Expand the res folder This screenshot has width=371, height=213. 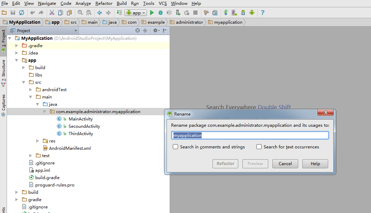pyautogui.click(x=37, y=141)
